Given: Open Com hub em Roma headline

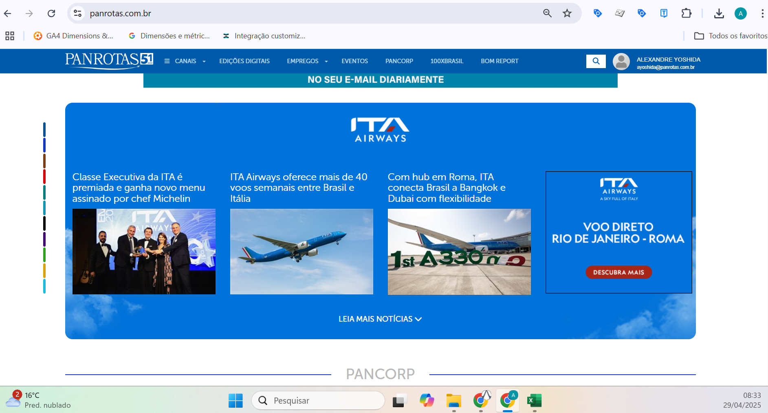Looking at the screenshot, I should (x=447, y=188).
